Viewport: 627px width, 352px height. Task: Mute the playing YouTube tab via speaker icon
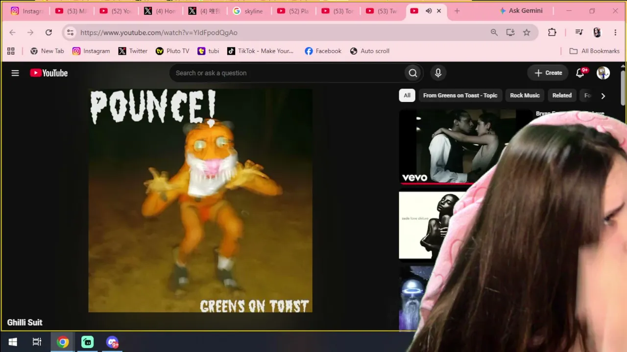(x=429, y=11)
